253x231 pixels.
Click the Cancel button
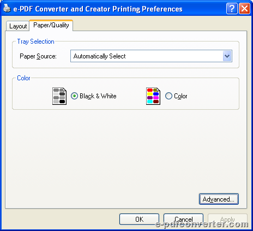click(x=183, y=219)
